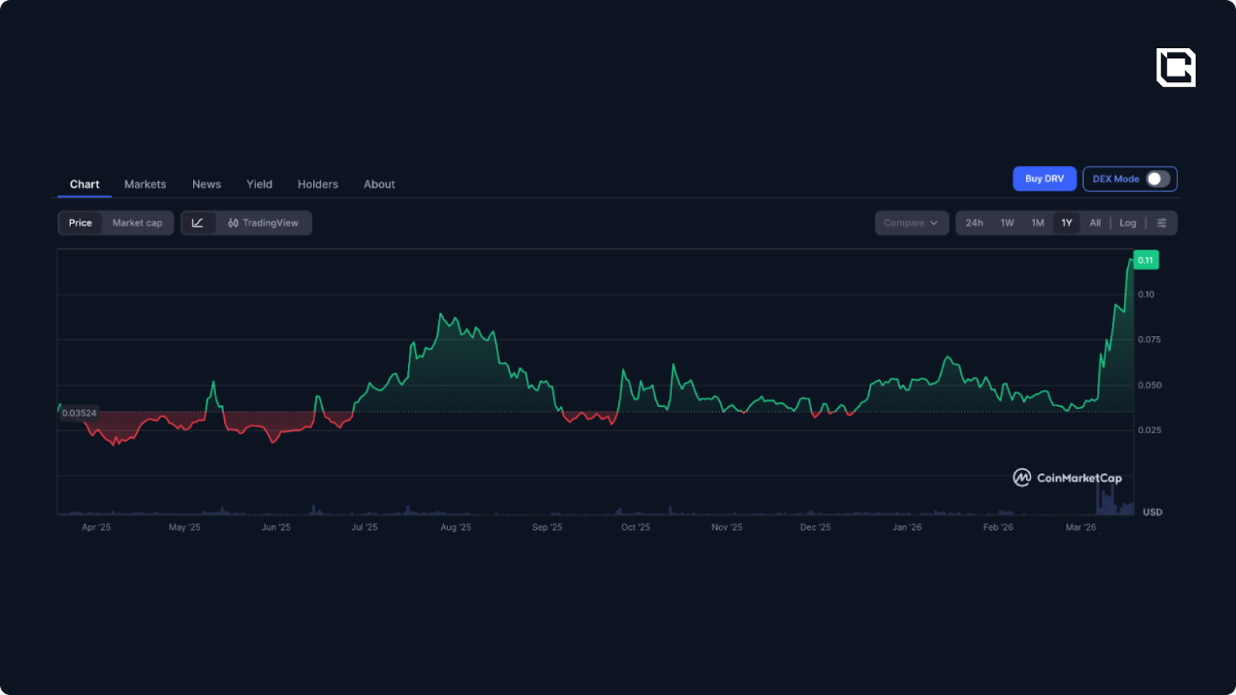Viewport: 1236px width, 695px height.
Task: Click the 0.11 current price label
Action: tap(1145, 260)
